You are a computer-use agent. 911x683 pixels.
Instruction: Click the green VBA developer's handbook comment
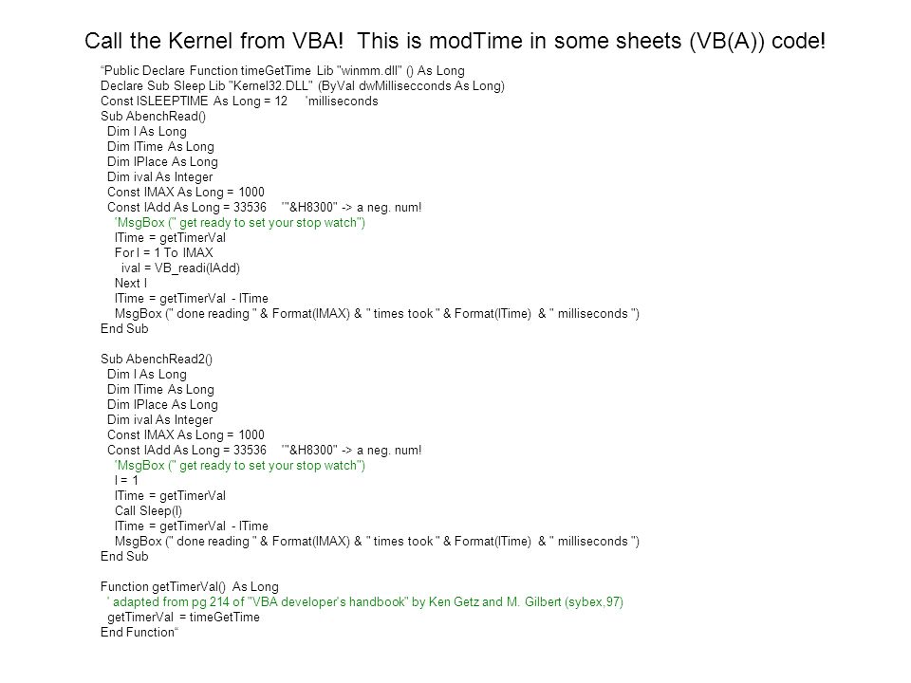click(x=364, y=601)
